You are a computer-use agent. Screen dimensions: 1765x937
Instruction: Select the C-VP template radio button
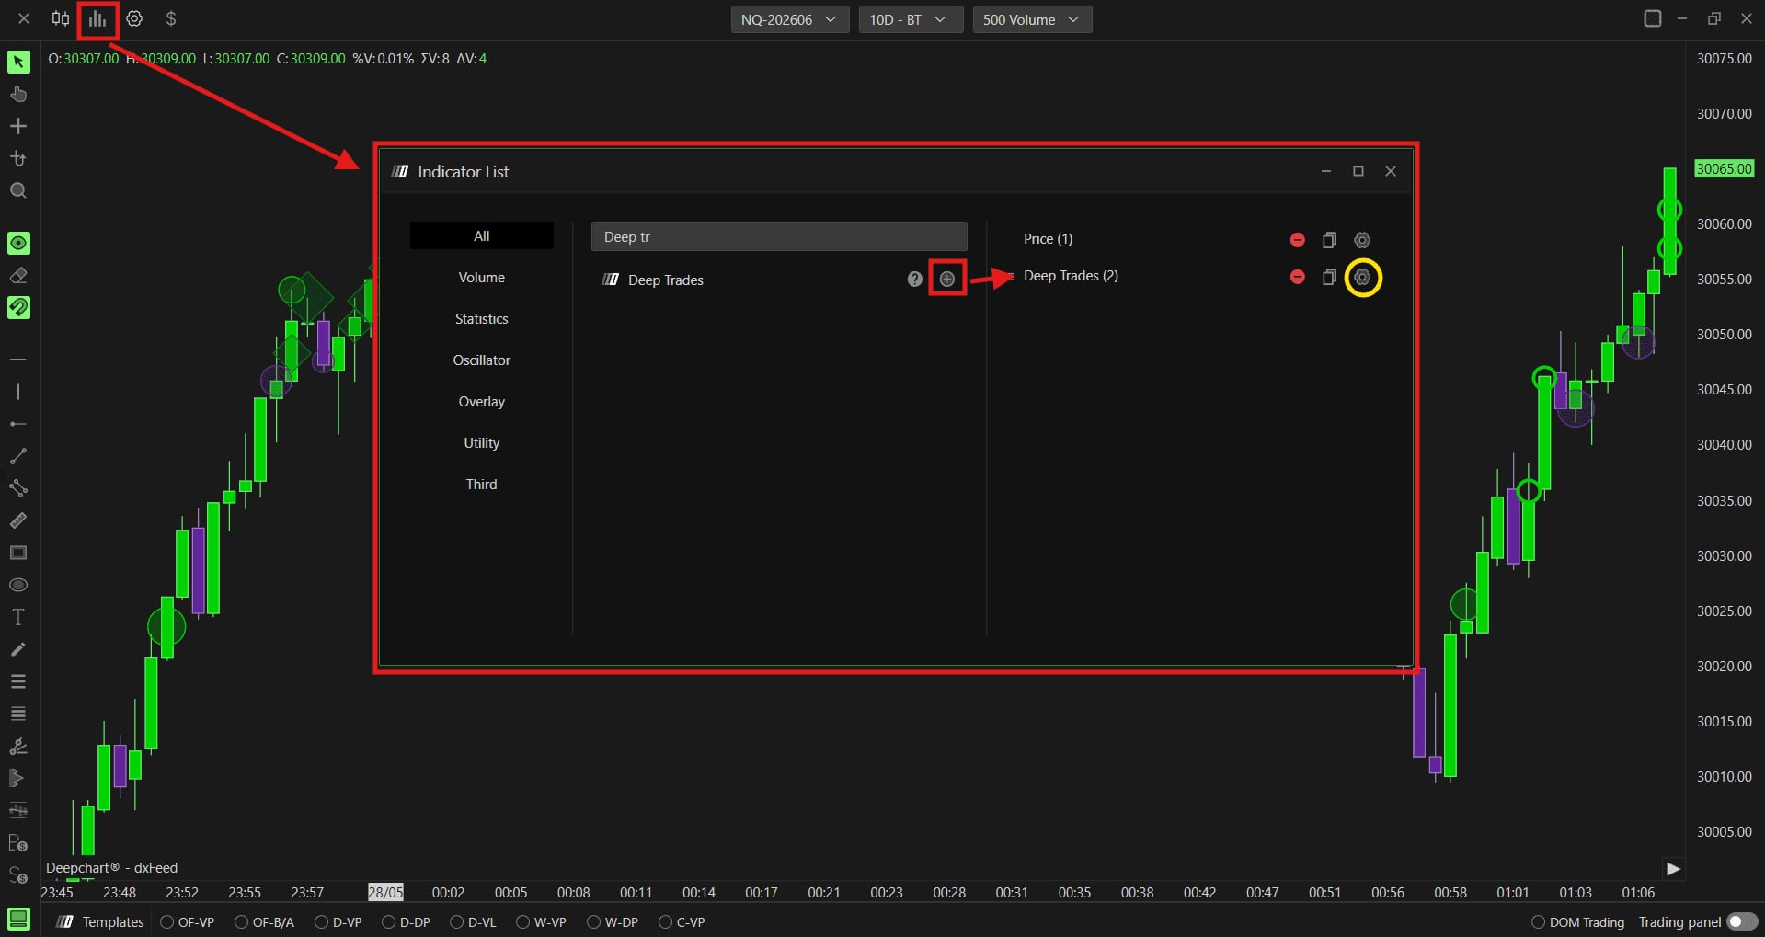pos(665,921)
